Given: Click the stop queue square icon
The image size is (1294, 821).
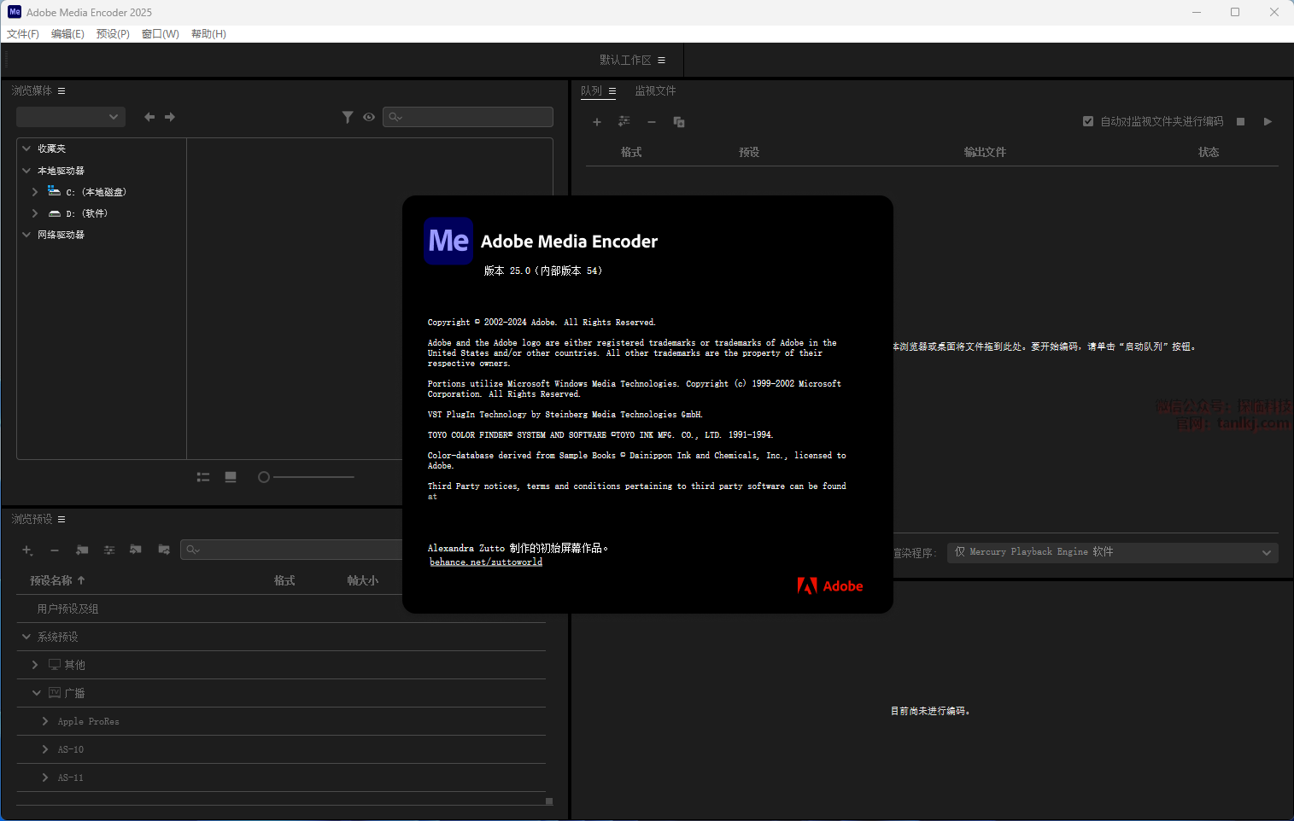Looking at the screenshot, I should point(1240,122).
